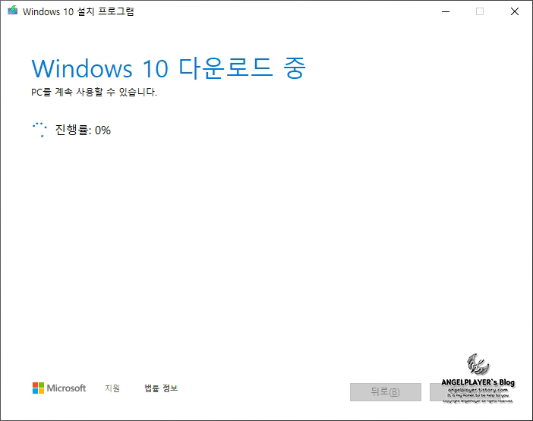Click the 뒤로(B) back button
Screen dimensions: 533x421
click(x=386, y=392)
